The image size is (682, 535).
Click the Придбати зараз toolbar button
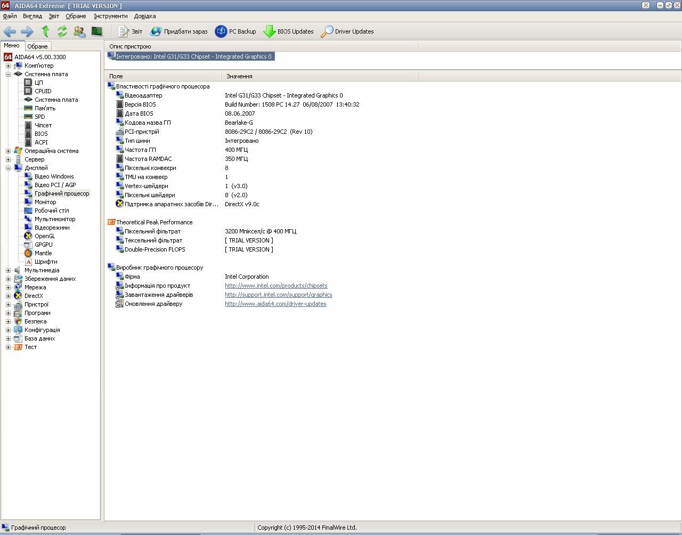pos(179,31)
